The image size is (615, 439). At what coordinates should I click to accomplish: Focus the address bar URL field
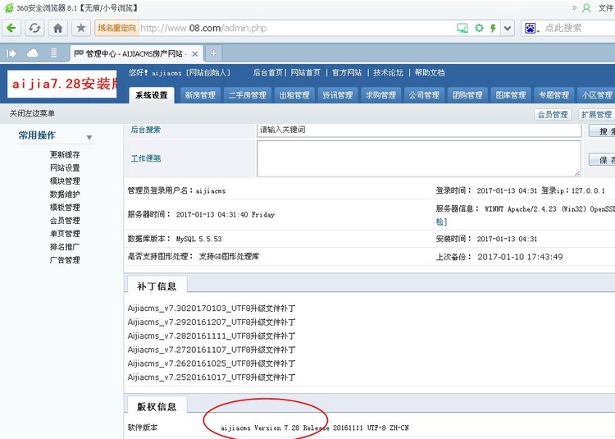(296, 28)
